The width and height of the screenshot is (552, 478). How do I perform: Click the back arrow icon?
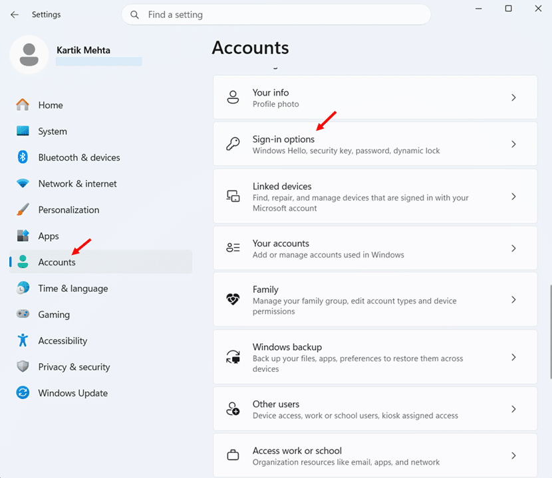(x=15, y=15)
